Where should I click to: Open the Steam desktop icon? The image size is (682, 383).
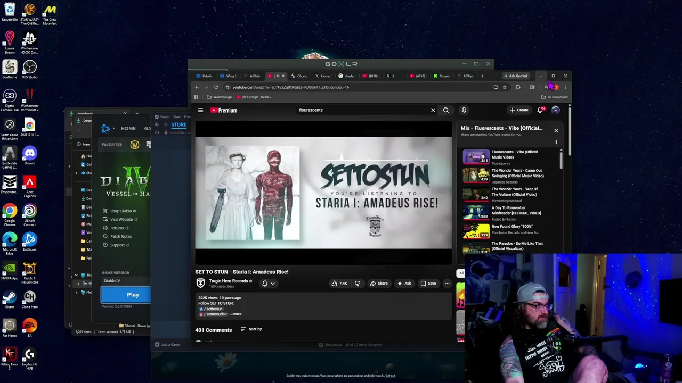tap(10, 299)
